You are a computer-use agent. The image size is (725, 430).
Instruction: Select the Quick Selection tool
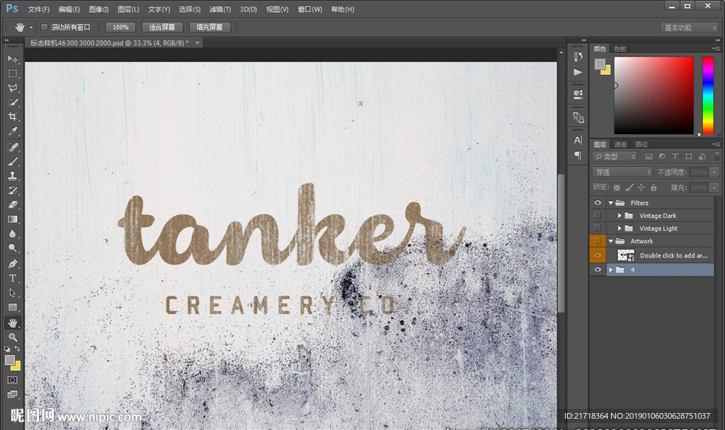13,102
